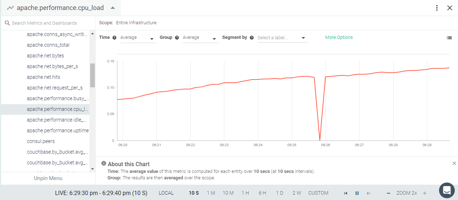The image size is (458, 200).
Task: Open the Group aggregation help icon
Action: [177, 37]
